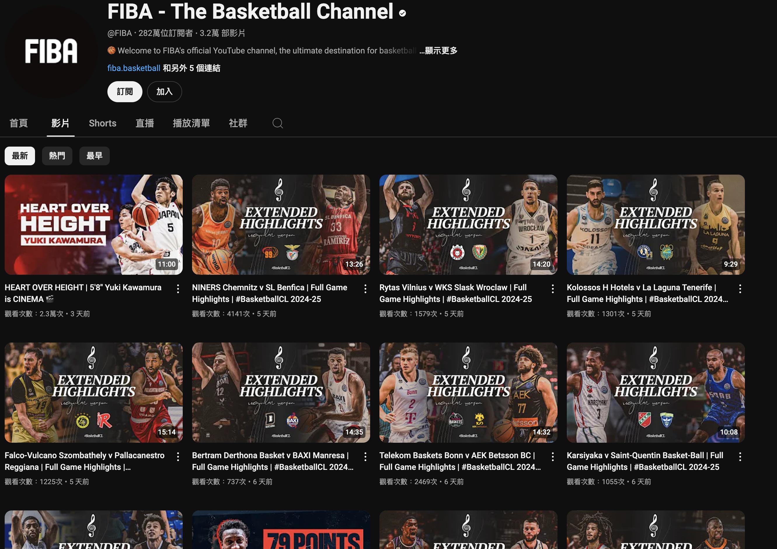Switch to the 社群 tab
This screenshot has height=549, width=777.
(238, 123)
